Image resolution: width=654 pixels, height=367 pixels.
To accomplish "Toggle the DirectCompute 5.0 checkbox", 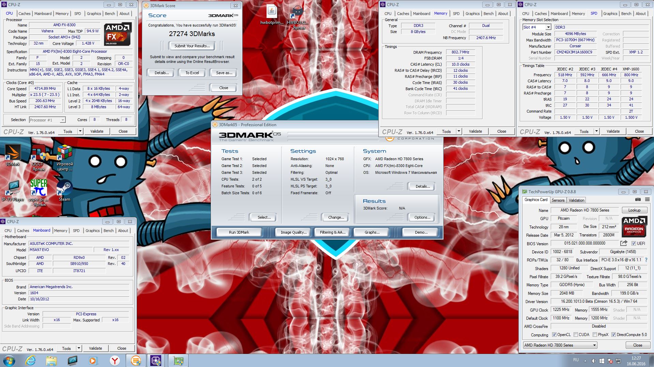I will [x=613, y=335].
